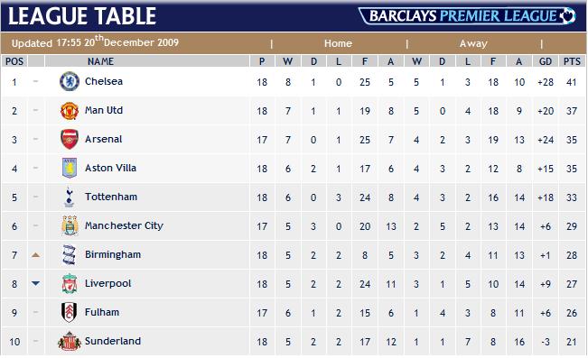Click the Fulham club crest
This screenshot has height=358, width=588.
(x=70, y=312)
